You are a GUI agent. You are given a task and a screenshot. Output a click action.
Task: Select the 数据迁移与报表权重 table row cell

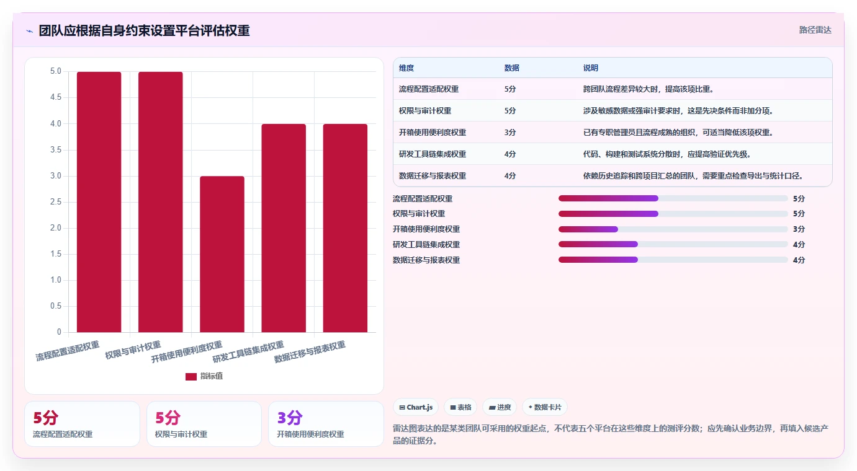(433, 176)
